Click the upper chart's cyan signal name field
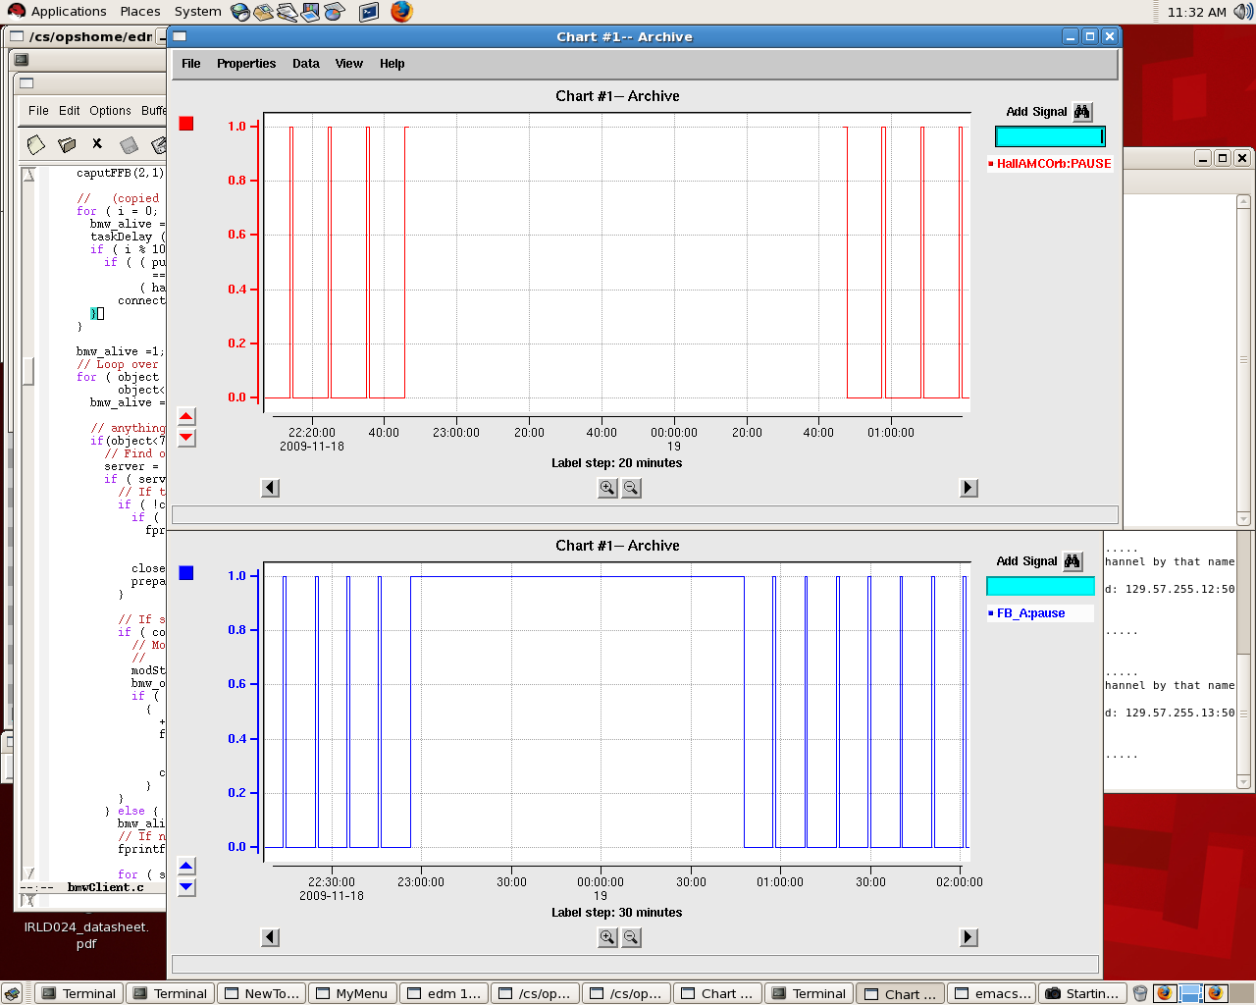 [x=1050, y=136]
